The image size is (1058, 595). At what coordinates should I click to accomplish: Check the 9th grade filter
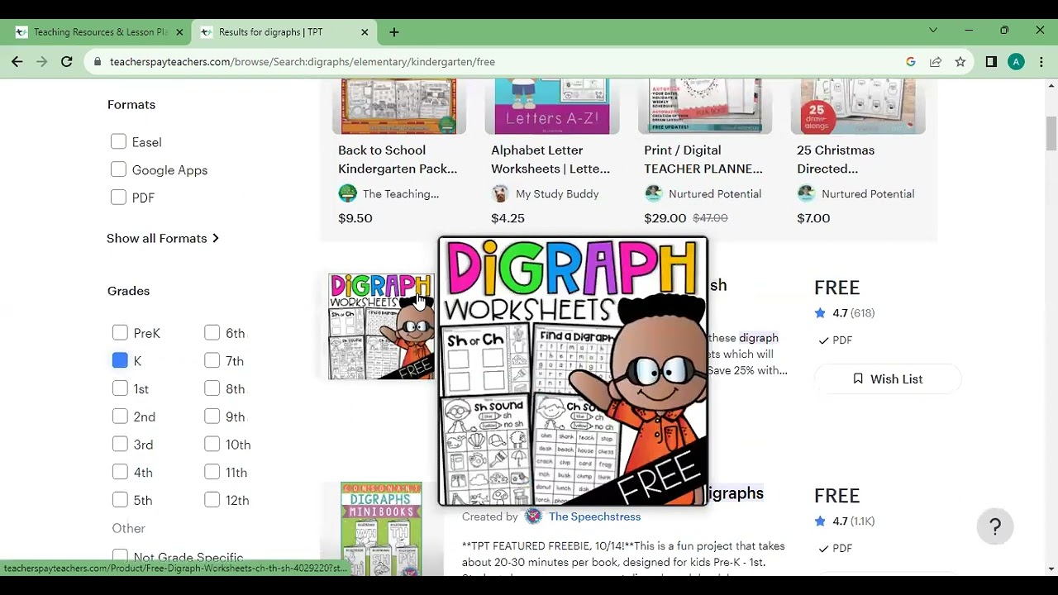212,416
